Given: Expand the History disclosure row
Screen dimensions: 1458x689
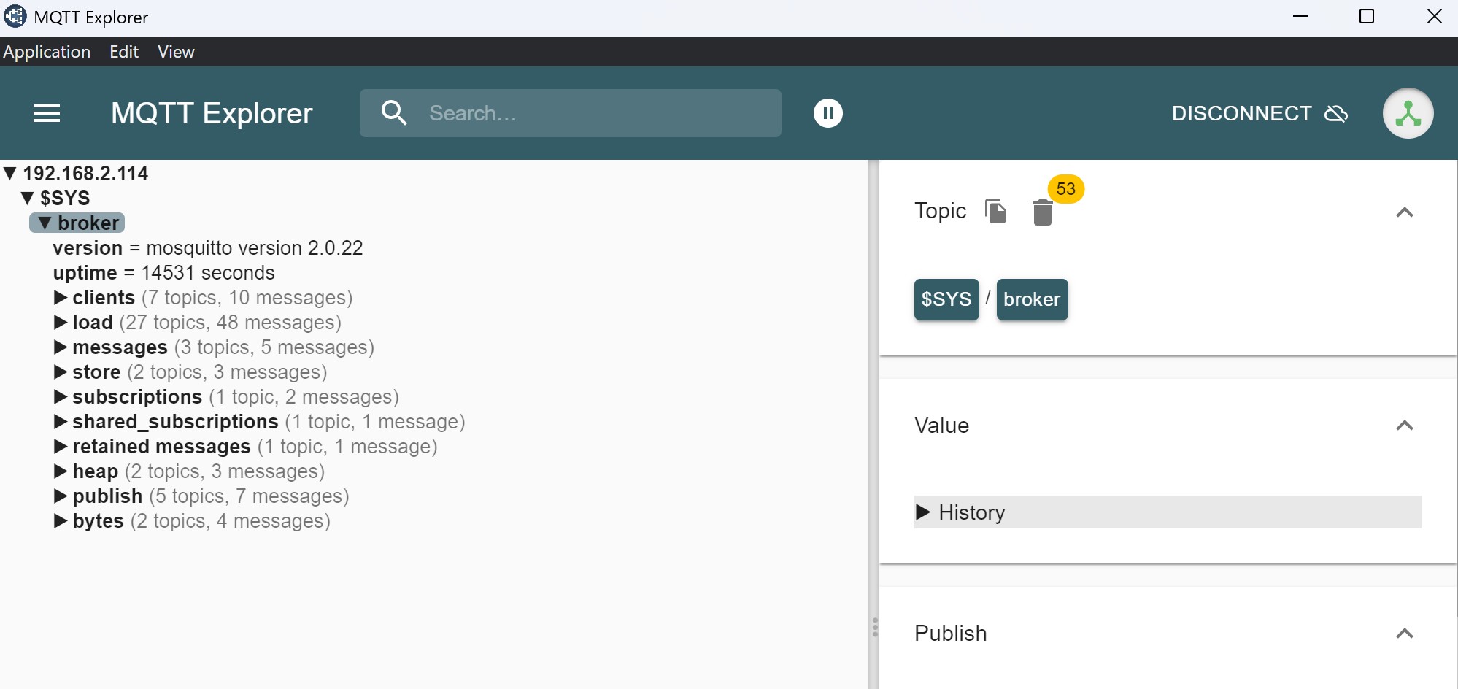Looking at the screenshot, I should pos(923,512).
